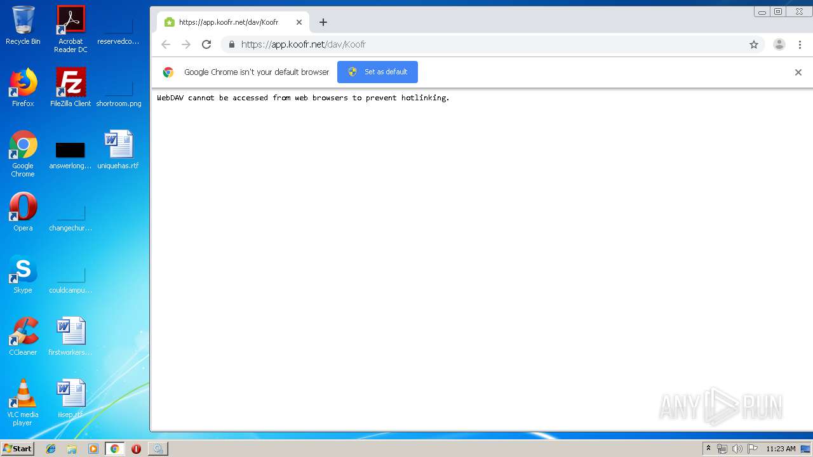This screenshot has height=457, width=813.
Task: Open network tray icon
Action: (x=722, y=449)
